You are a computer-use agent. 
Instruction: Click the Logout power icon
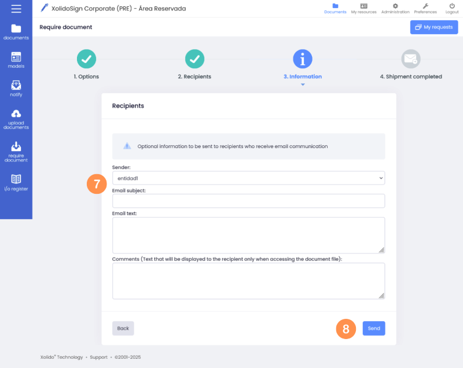coord(452,6)
